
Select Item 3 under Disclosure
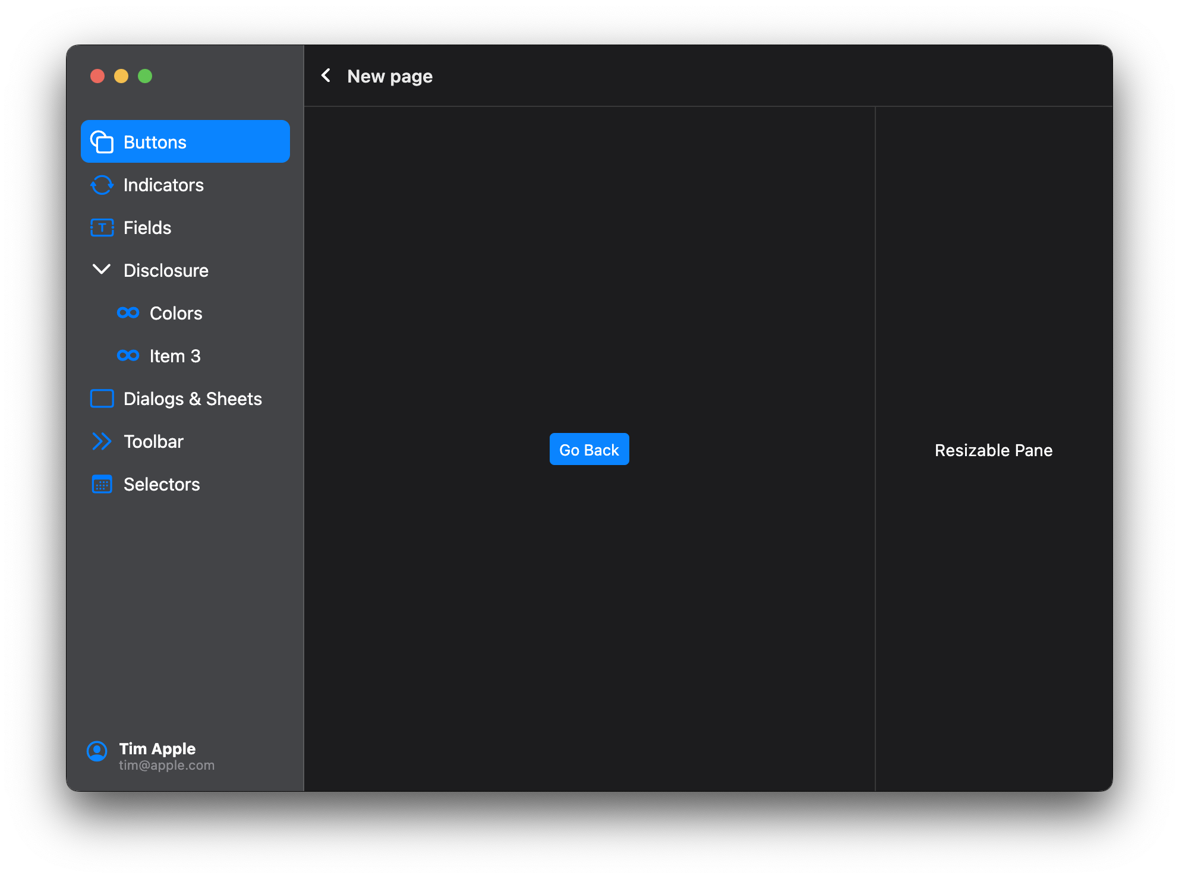175,356
